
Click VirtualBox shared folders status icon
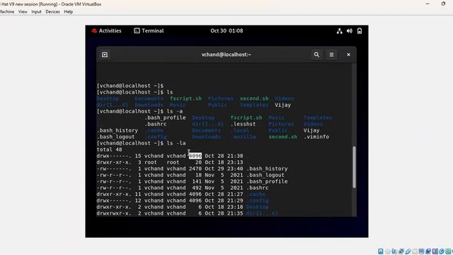coord(415,251)
